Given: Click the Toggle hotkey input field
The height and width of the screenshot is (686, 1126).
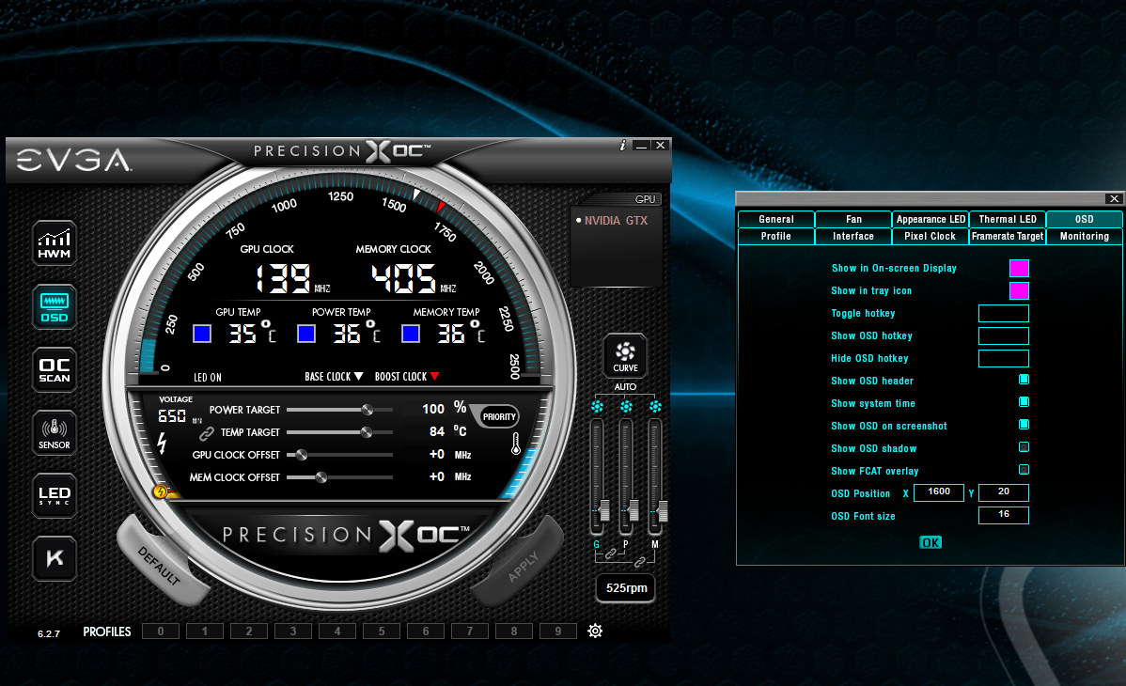Looking at the screenshot, I should 1004,313.
